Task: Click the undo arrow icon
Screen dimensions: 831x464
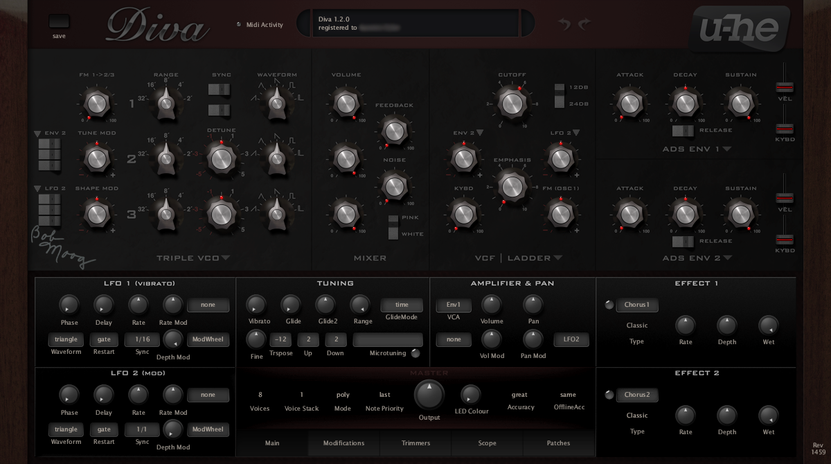Action: point(564,24)
